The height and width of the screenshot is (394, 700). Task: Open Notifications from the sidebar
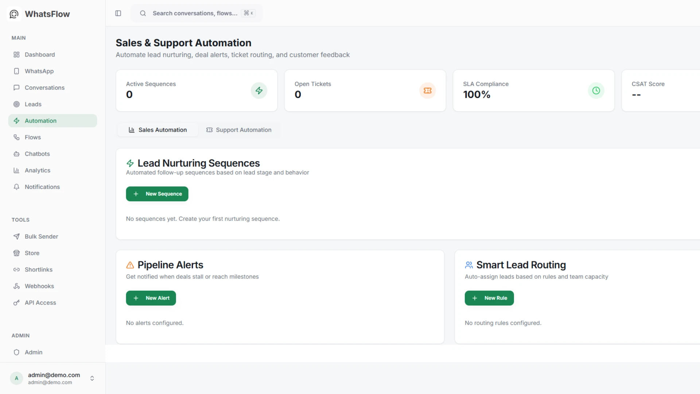tap(52, 187)
